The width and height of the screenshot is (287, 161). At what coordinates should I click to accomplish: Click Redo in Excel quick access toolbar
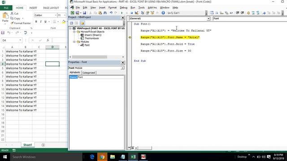[17, 33]
